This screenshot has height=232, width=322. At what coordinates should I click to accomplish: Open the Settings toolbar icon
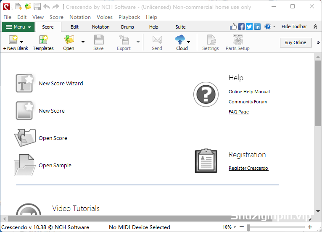click(211, 40)
